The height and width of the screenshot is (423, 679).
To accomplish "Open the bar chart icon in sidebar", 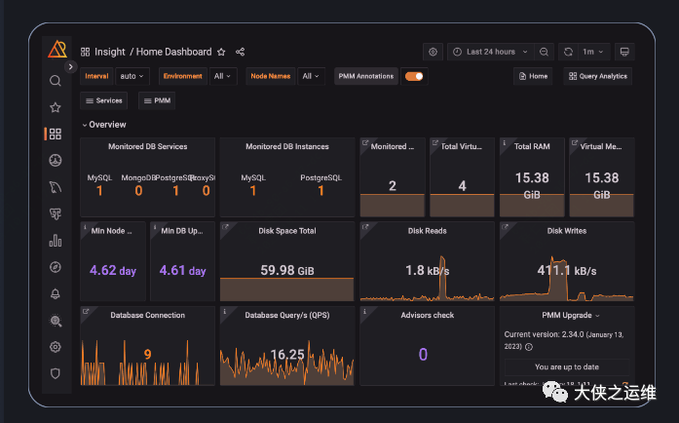I will [x=55, y=241].
